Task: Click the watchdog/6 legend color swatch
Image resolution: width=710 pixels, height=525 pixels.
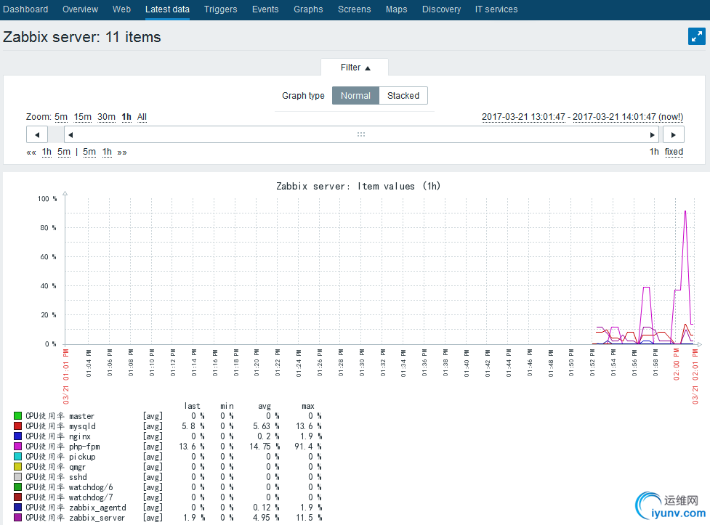Action: coord(17,487)
